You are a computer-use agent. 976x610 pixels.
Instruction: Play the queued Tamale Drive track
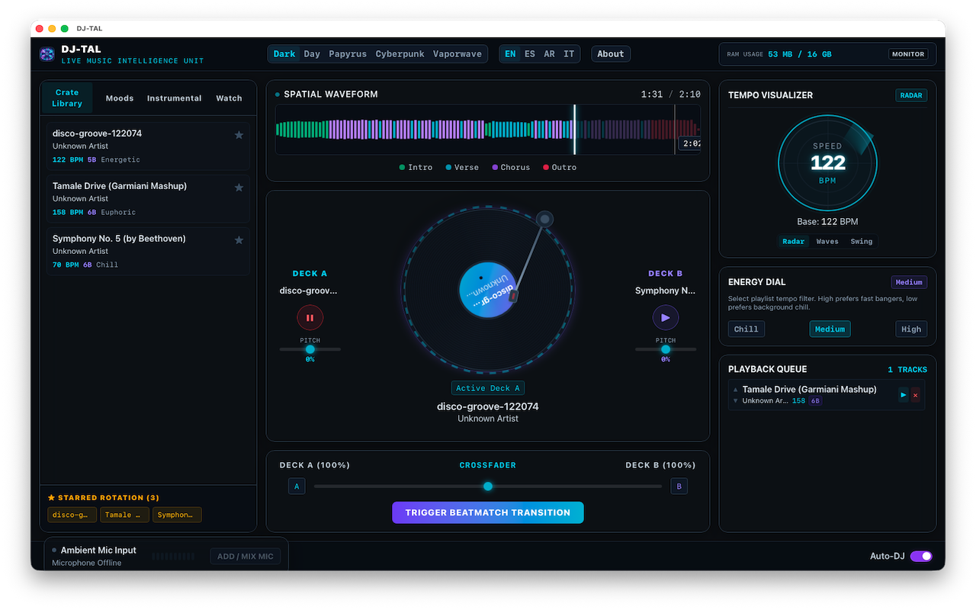pos(904,395)
